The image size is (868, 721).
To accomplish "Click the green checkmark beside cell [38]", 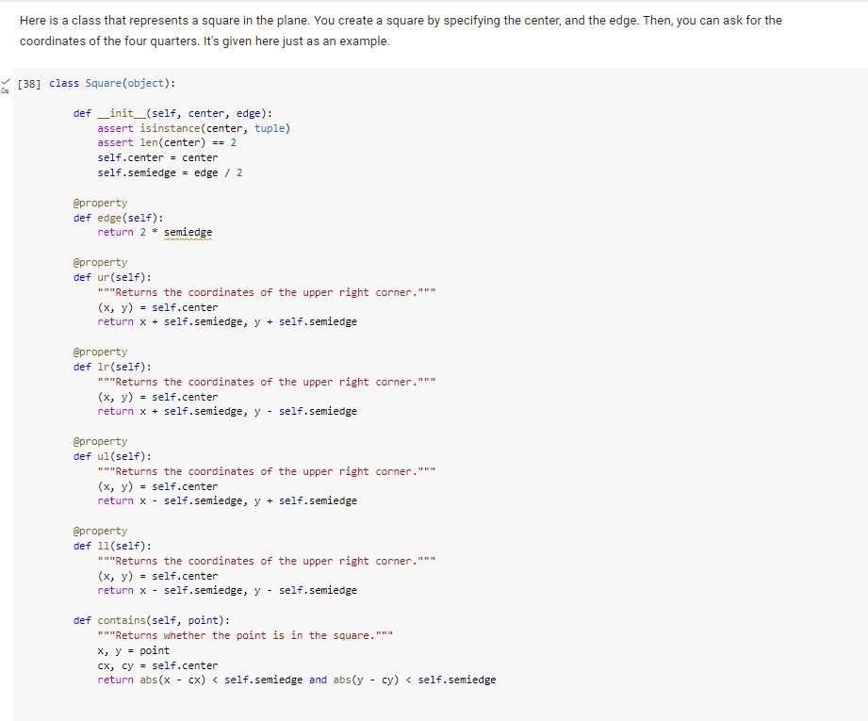I will click(5, 81).
